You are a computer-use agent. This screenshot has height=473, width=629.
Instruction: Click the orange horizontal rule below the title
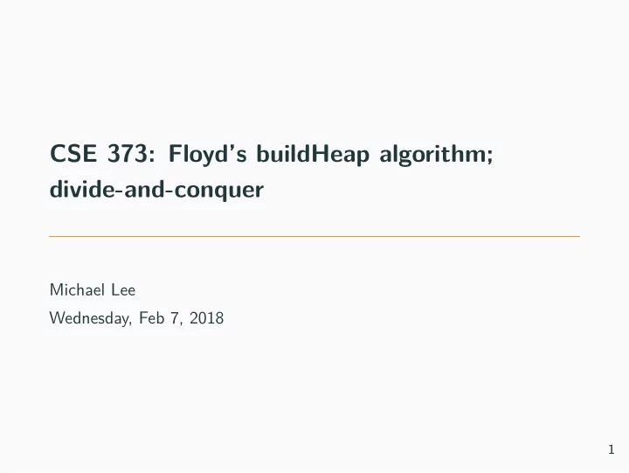(314, 236)
